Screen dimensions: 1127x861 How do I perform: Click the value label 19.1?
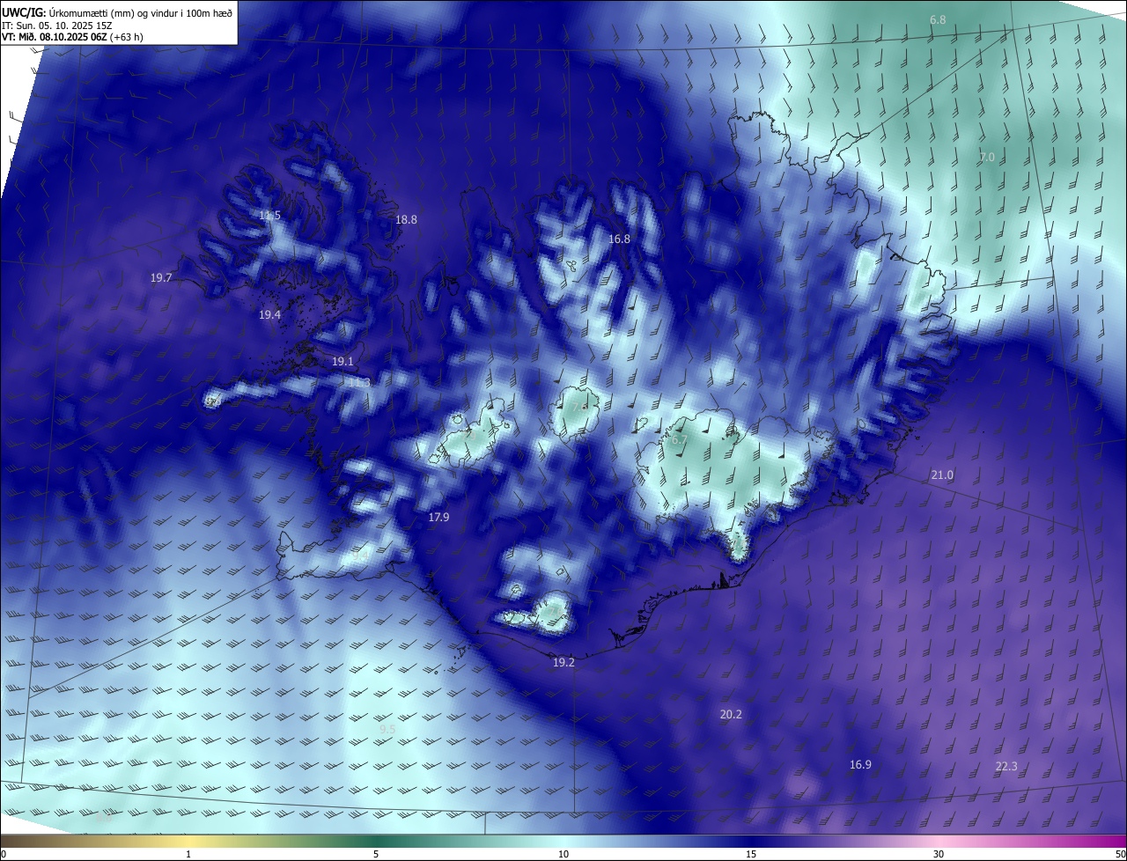click(343, 362)
